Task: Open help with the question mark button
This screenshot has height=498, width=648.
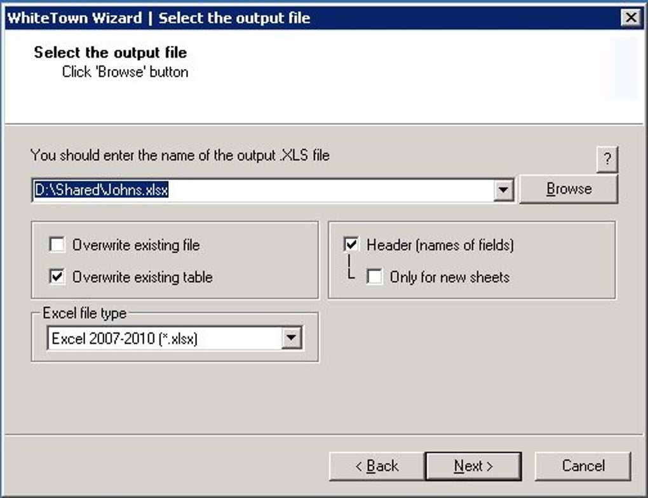Action: click(x=607, y=159)
